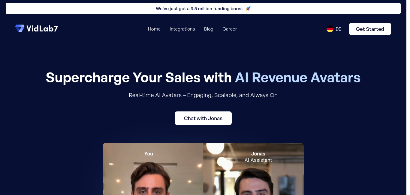Select the Jonas AI Assistant video panel
Image resolution: width=410 pixels, height=195 pixels.
253,169
